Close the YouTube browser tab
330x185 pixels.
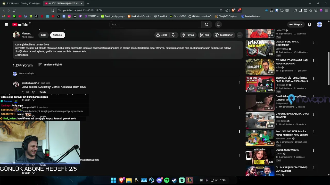coord(82,3)
